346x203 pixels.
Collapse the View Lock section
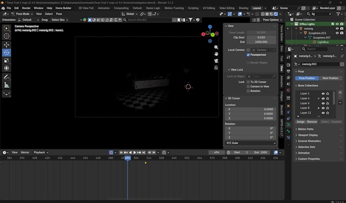(236, 70)
